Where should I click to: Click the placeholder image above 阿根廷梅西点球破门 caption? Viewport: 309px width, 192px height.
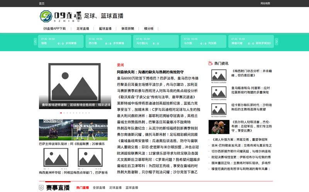(90, 158)
